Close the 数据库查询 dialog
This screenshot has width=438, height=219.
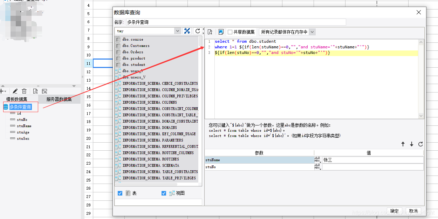[x=418, y=12]
